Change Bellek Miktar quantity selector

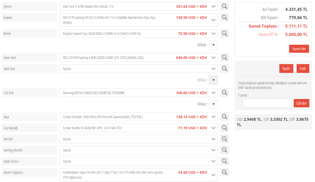pos(213,45)
